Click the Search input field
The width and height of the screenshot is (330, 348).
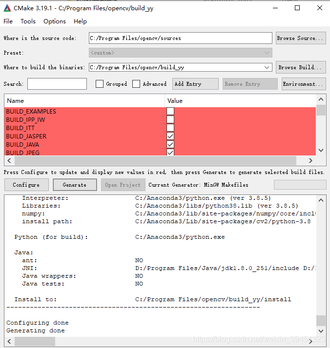(x=57, y=84)
